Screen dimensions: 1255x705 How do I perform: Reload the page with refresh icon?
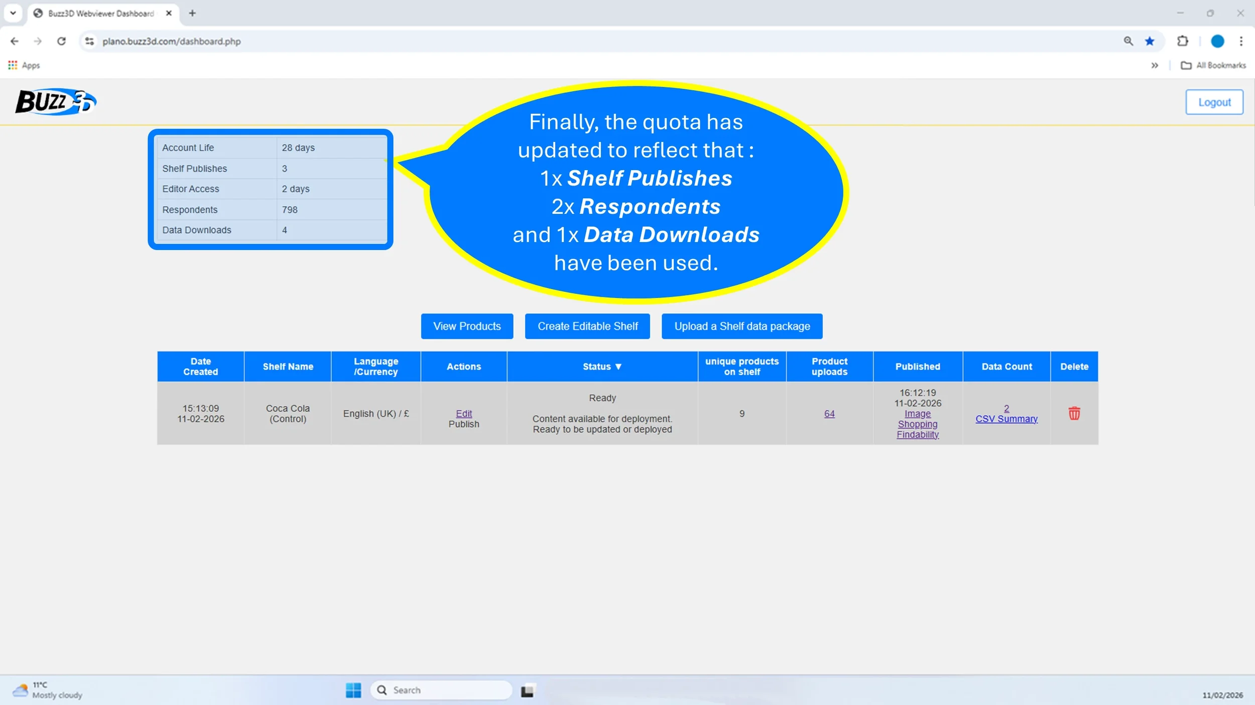[x=61, y=41]
